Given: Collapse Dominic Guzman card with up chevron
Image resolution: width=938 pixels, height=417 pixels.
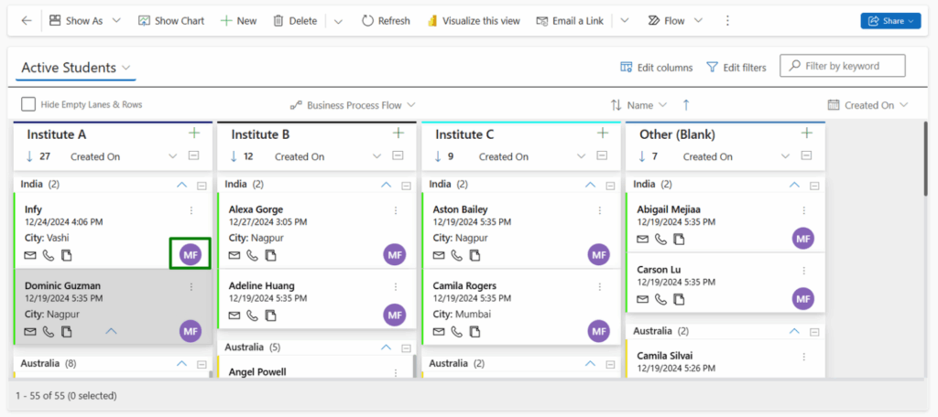Looking at the screenshot, I should coord(111,330).
